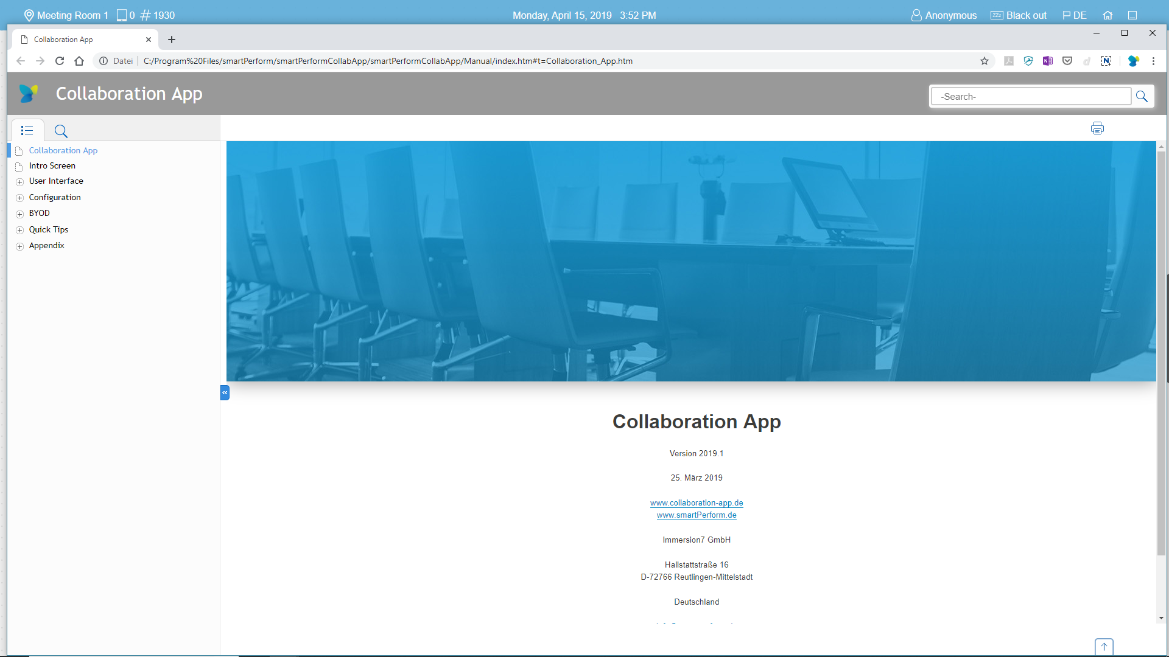The image size is (1169, 657).
Task: Jump to page top with arrow button
Action: tap(1104, 647)
